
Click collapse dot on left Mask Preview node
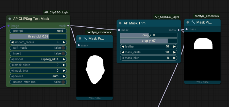[80, 38]
